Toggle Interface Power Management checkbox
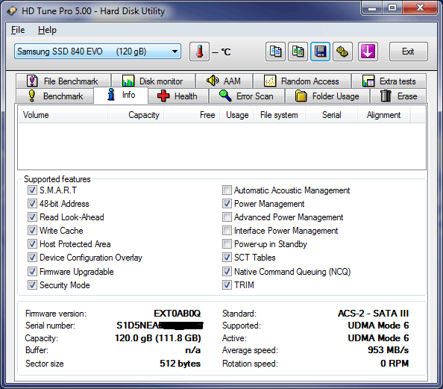 coord(227,231)
